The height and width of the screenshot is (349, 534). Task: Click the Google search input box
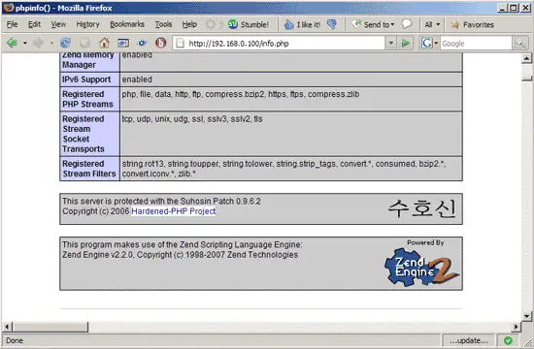[x=476, y=44]
